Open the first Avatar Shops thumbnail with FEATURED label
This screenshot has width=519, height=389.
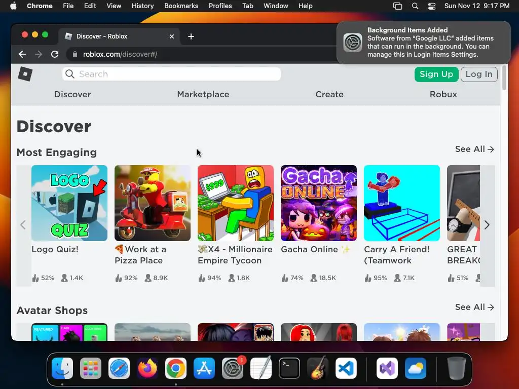point(69,332)
